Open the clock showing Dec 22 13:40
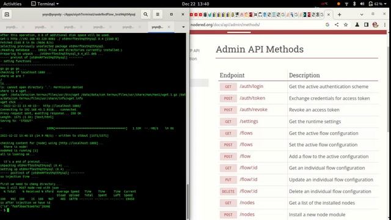Image resolution: width=391 pixels, height=220 pixels. tap(195, 4)
